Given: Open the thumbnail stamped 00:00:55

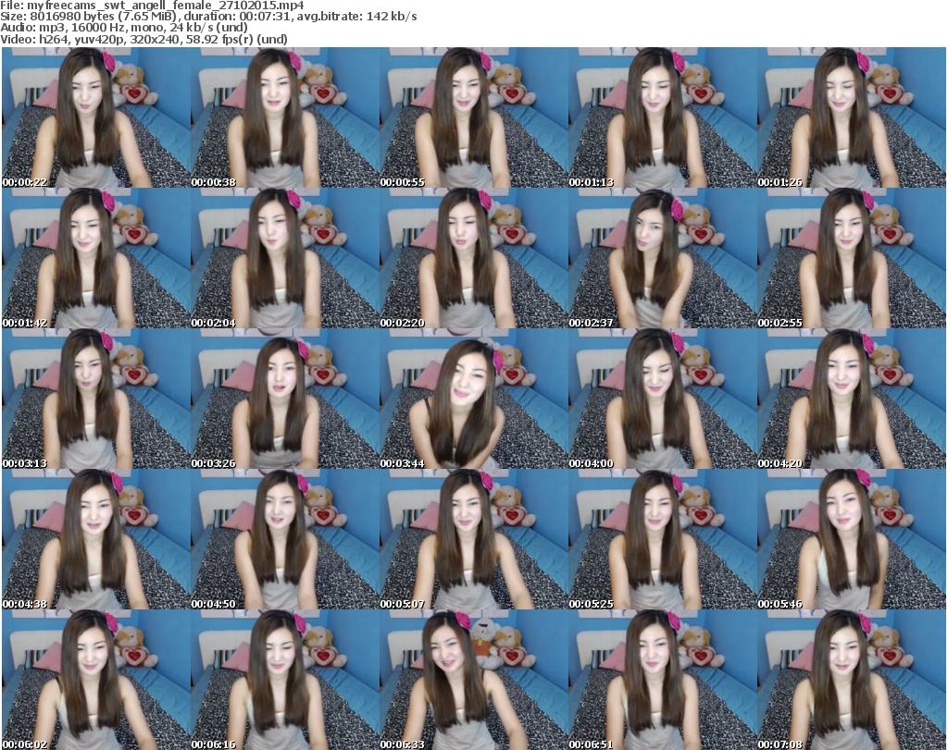Looking at the screenshot, I should [474, 117].
